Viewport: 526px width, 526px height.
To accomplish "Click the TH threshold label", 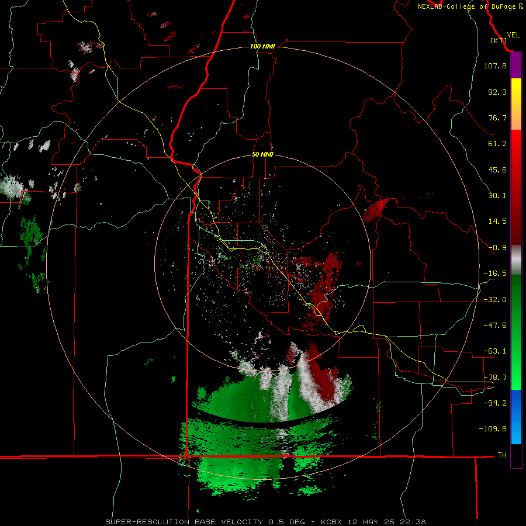I will (x=502, y=455).
